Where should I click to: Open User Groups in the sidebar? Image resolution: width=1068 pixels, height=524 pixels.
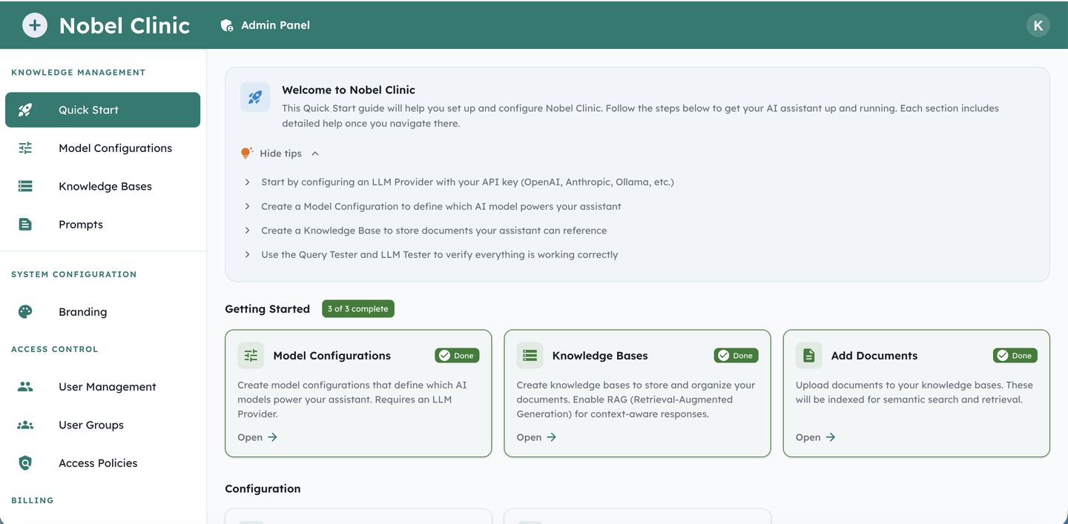point(102,425)
